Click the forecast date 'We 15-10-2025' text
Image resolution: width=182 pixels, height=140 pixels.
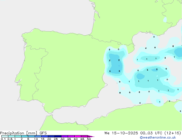[121, 133]
